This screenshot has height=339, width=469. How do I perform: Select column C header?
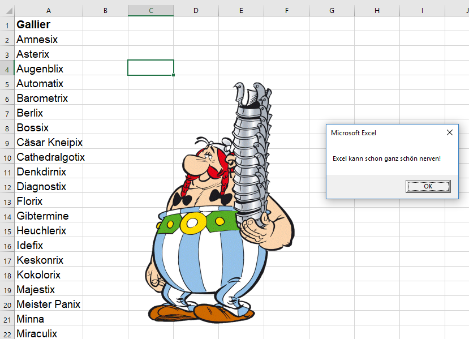(x=150, y=10)
